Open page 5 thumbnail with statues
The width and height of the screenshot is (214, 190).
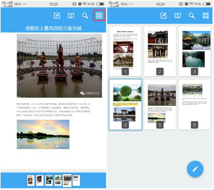coord(160,105)
